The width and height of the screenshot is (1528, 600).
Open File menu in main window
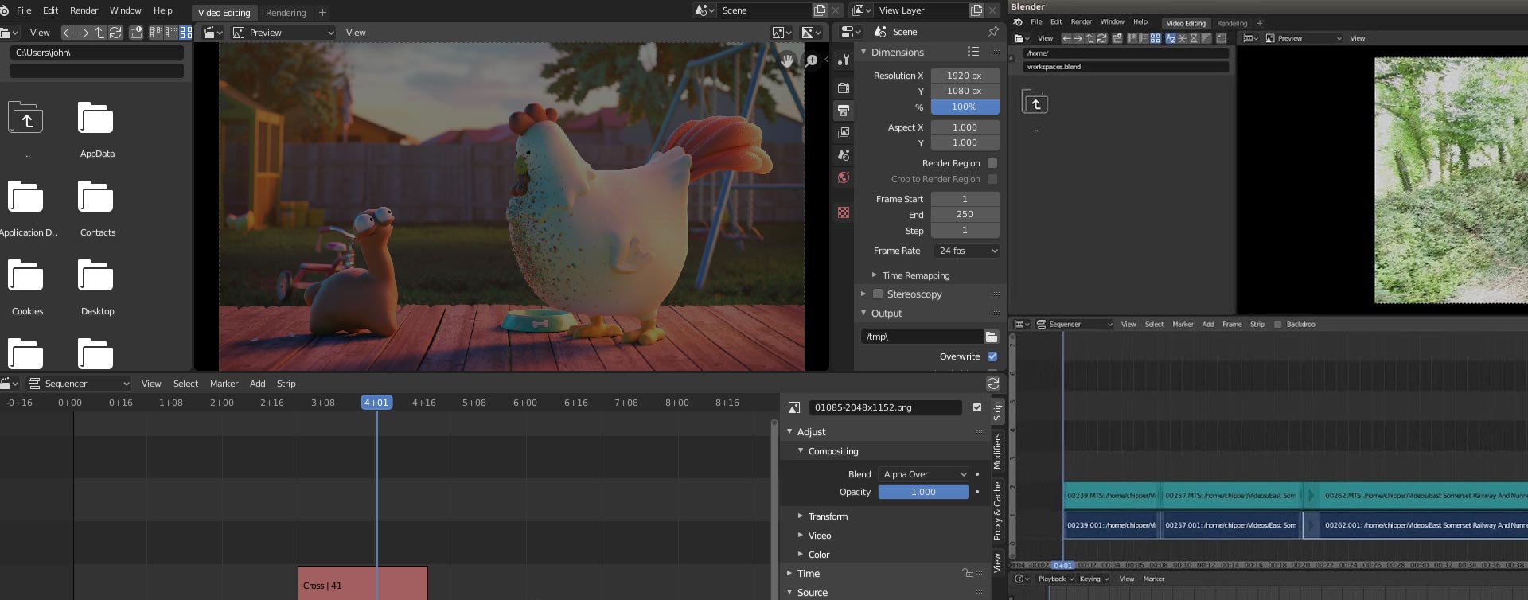pos(24,10)
